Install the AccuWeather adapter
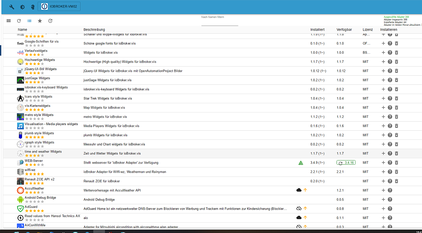The image size is (422, 233). coord(383,190)
